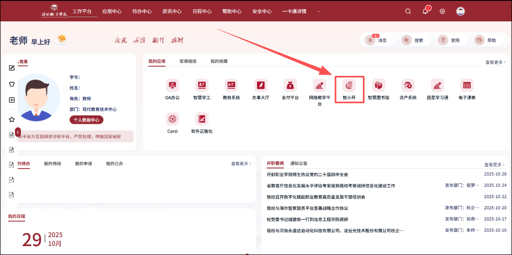Open news about 海尔智家 strategic cooperation
This screenshot has width=512, height=255.
307,208
